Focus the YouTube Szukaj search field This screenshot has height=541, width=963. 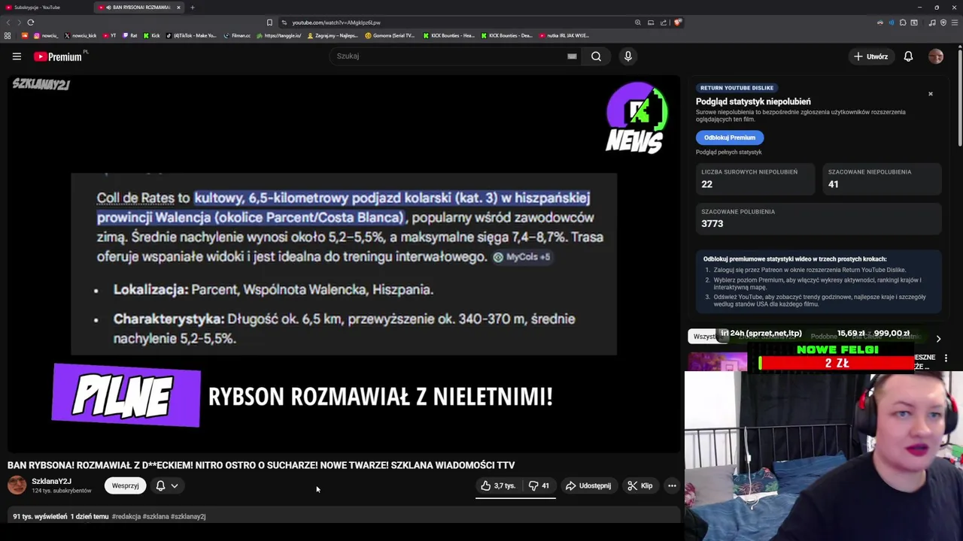[448, 56]
